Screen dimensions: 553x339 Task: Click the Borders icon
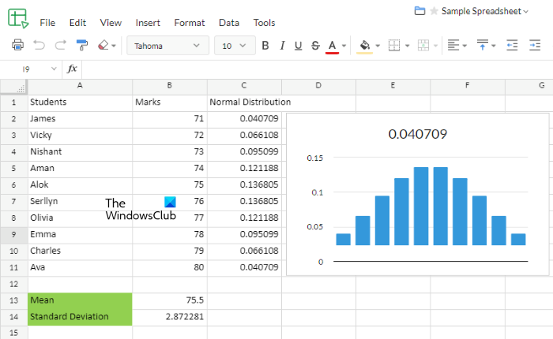tap(394, 46)
